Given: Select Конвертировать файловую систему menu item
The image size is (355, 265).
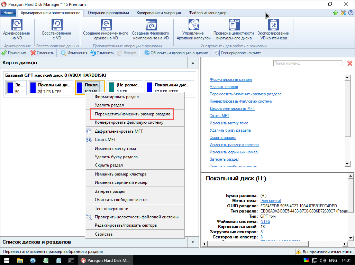Looking at the screenshot, I should (x=135, y=122).
